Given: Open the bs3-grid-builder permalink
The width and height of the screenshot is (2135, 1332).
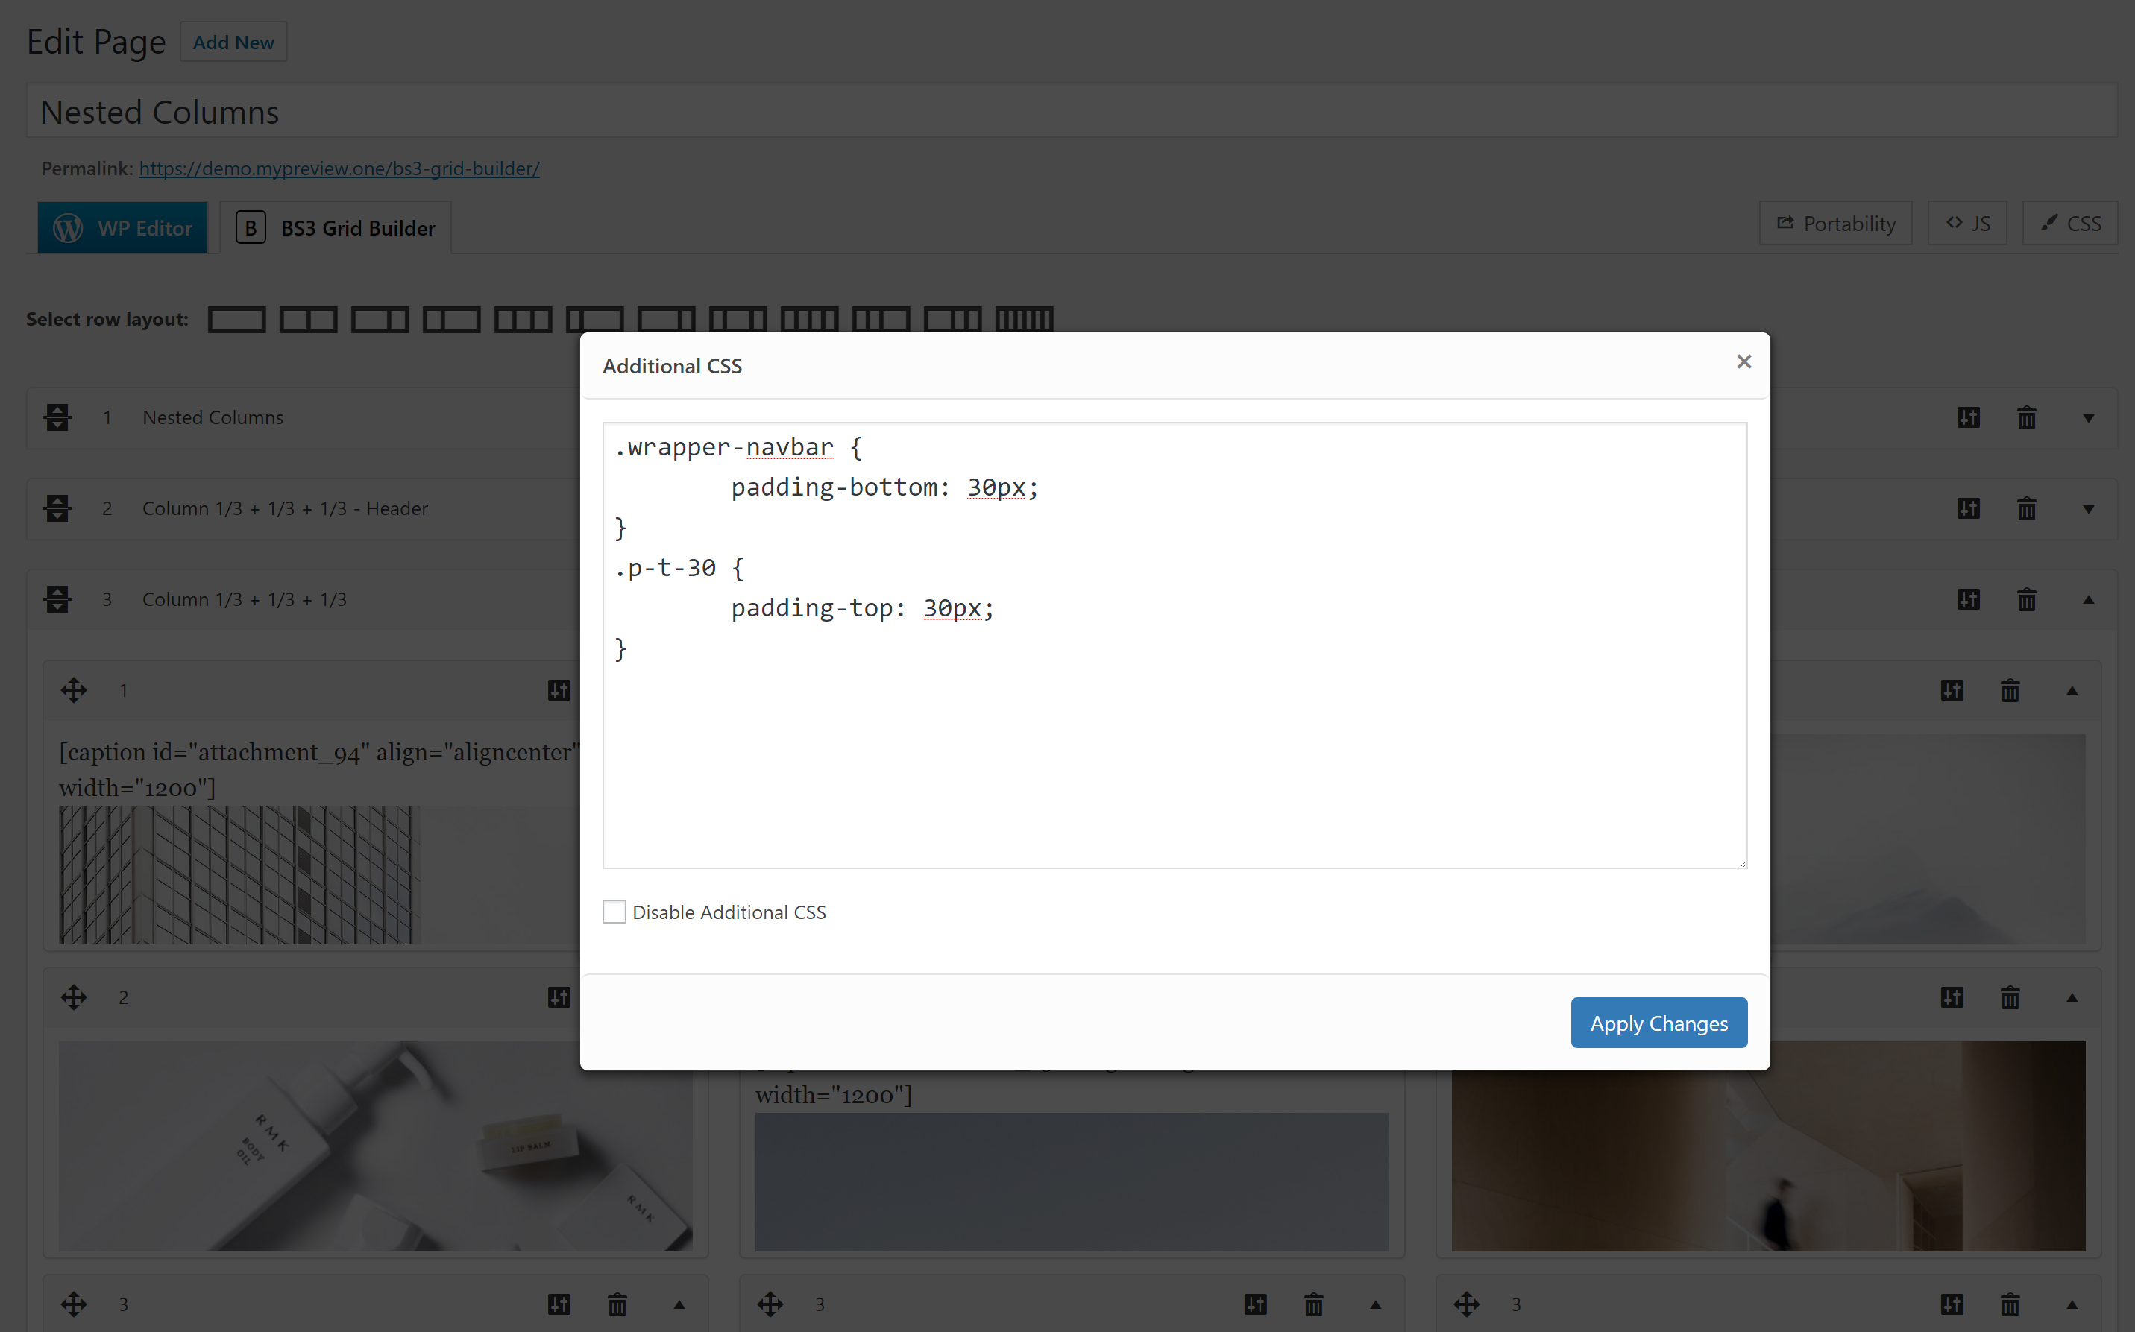Looking at the screenshot, I should pos(339,168).
